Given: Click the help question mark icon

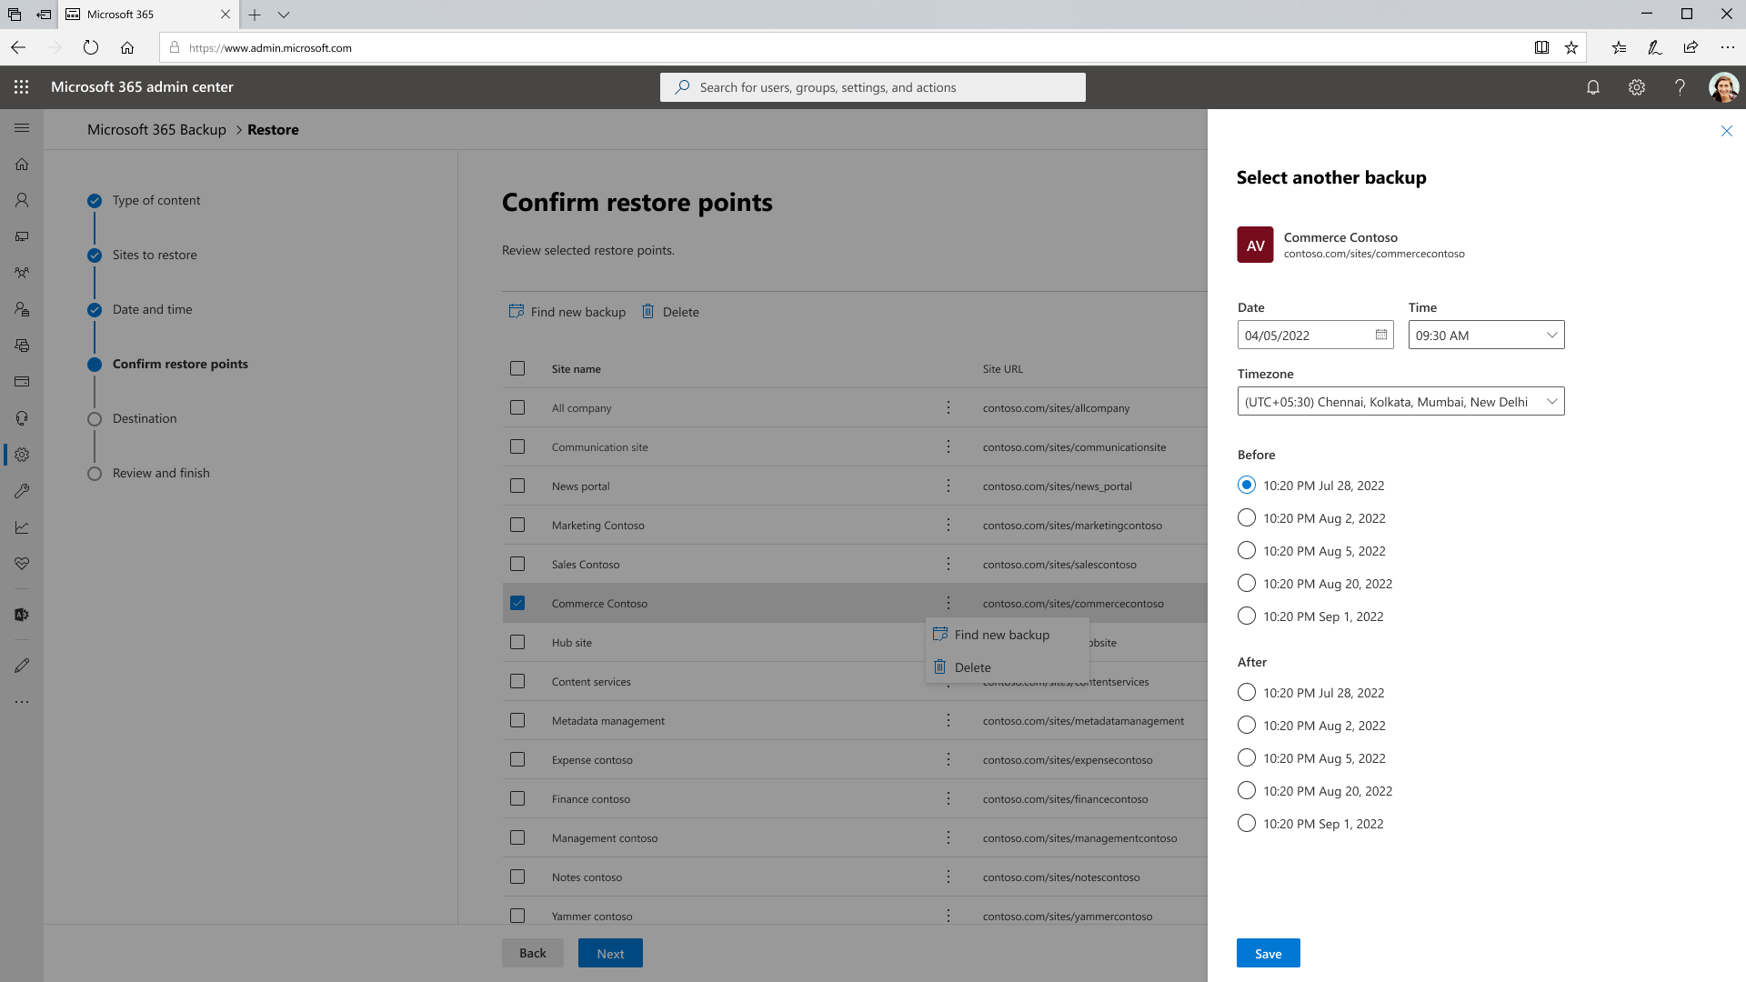Looking at the screenshot, I should [1680, 87].
